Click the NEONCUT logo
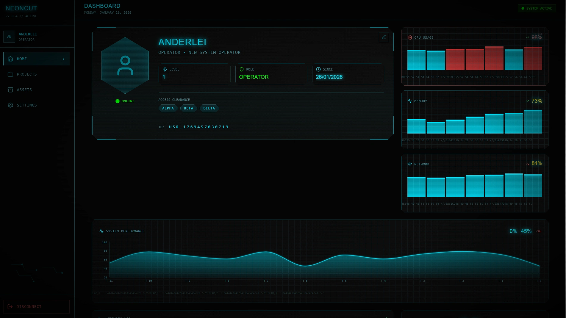This screenshot has height=318, width=566. tap(21, 8)
